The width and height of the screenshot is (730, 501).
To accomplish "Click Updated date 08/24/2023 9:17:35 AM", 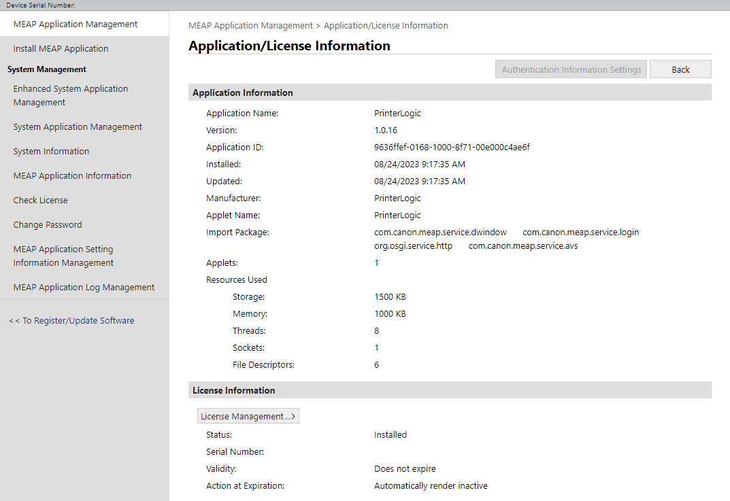I will point(420,182).
